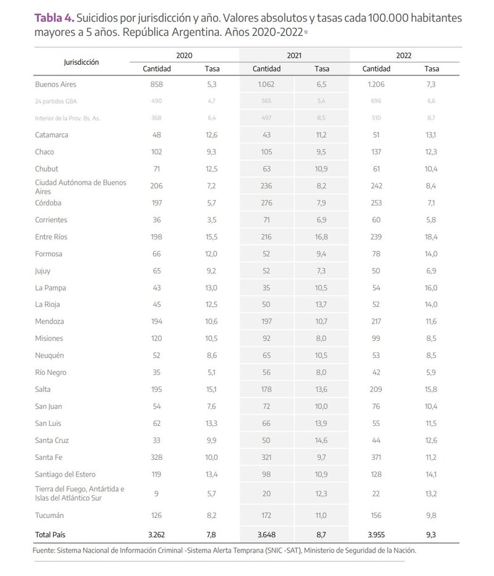The width and height of the screenshot is (494, 576).
Task: Select the Buenos Aires row label
Action: click(x=56, y=85)
